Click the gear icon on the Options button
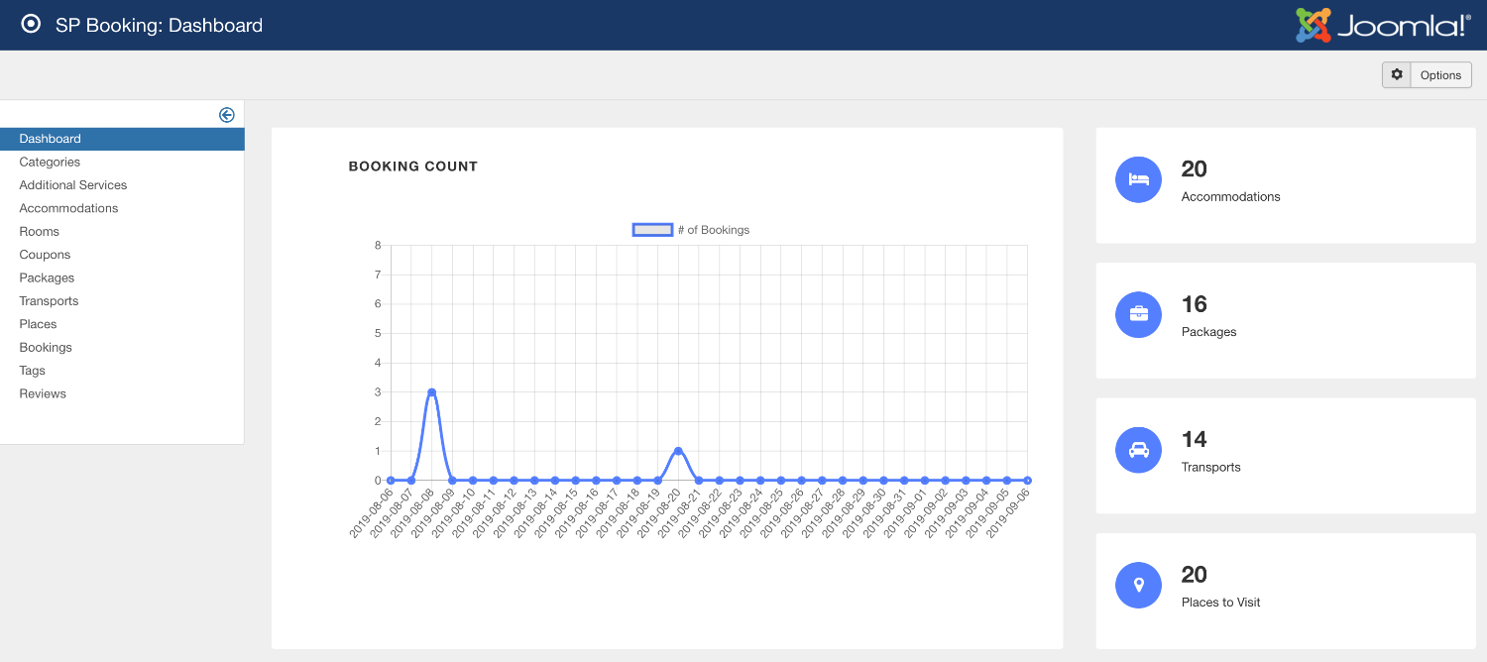The width and height of the screenshot is (1487, 662). point(1396,74)
